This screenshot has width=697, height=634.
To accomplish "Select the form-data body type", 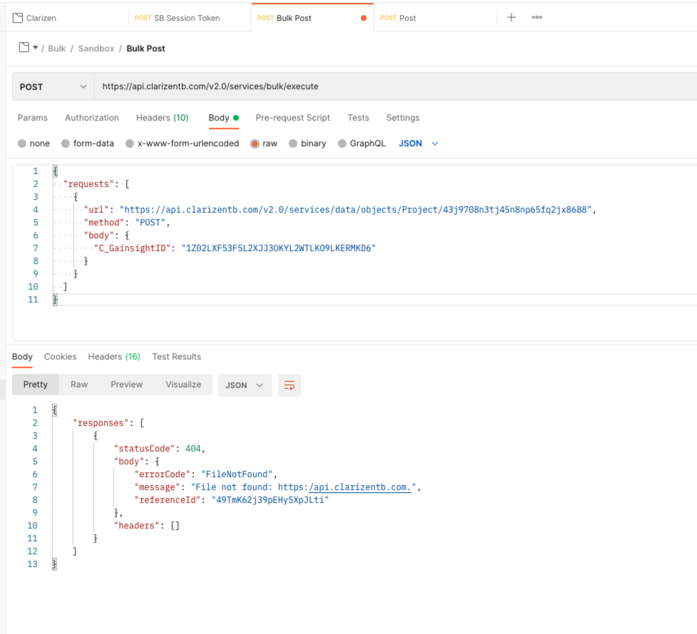I will [66, 143].
